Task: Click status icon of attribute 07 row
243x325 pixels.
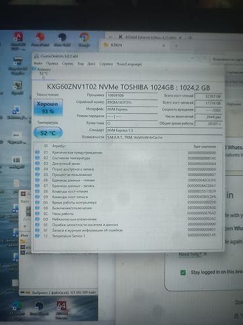Action: coord(37,185)
